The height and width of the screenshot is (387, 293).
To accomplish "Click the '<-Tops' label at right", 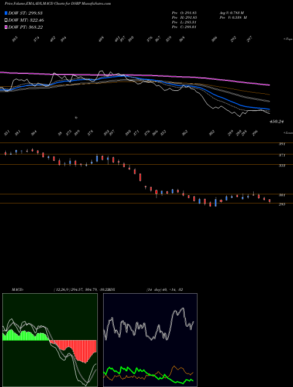I will pyautogui.click(x=288, y=39).
